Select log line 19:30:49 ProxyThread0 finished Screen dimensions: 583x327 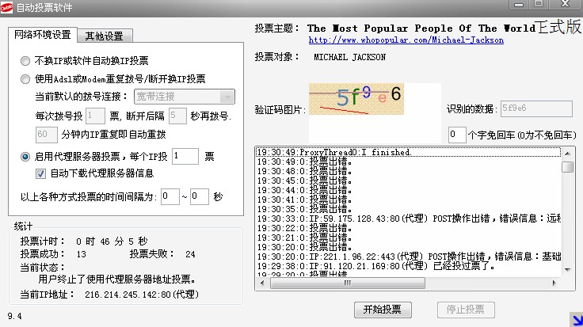pos(408,152)
